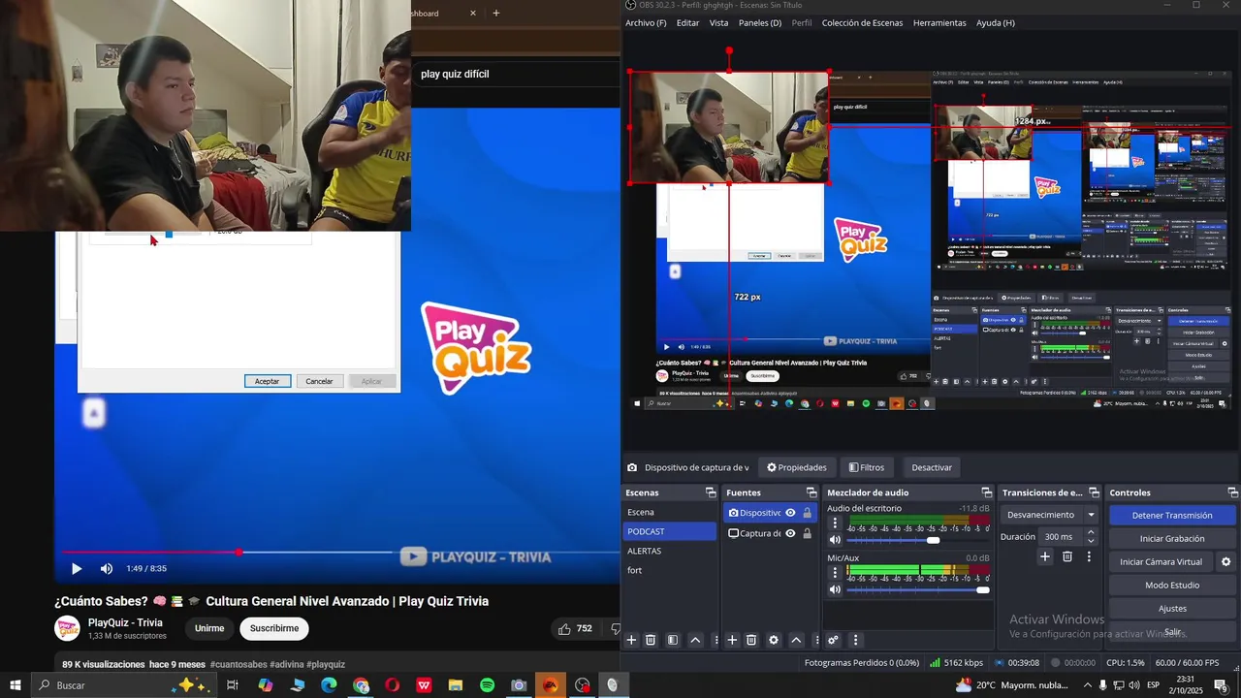
Task: Open advanced audio properties gears icon
Action: [833, 640]
